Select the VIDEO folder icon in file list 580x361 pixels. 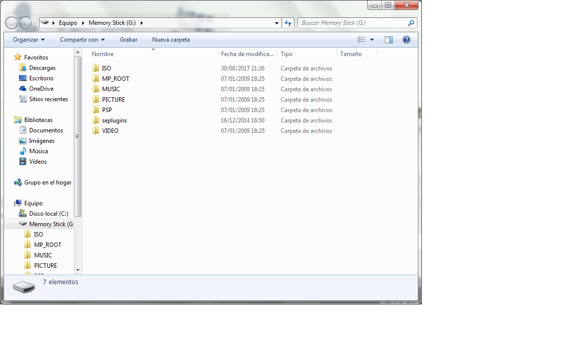(96, 130)
